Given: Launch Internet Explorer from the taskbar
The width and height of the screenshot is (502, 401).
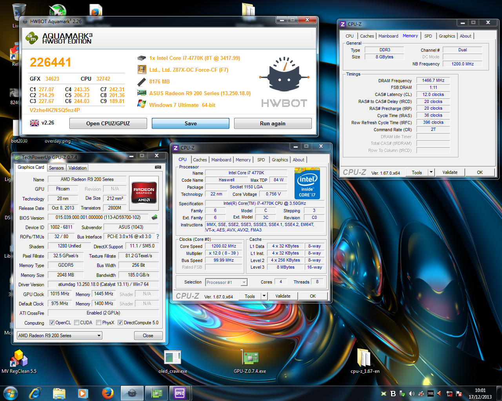Looking at the screenshot, I should 35,393.
